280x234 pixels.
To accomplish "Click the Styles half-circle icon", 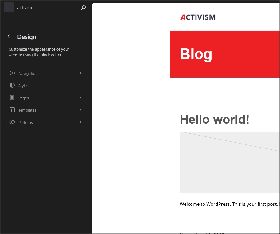I will pos(12,86).
